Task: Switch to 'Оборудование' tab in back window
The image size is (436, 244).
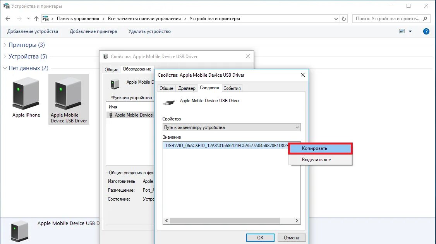Action: pos(137,69)
